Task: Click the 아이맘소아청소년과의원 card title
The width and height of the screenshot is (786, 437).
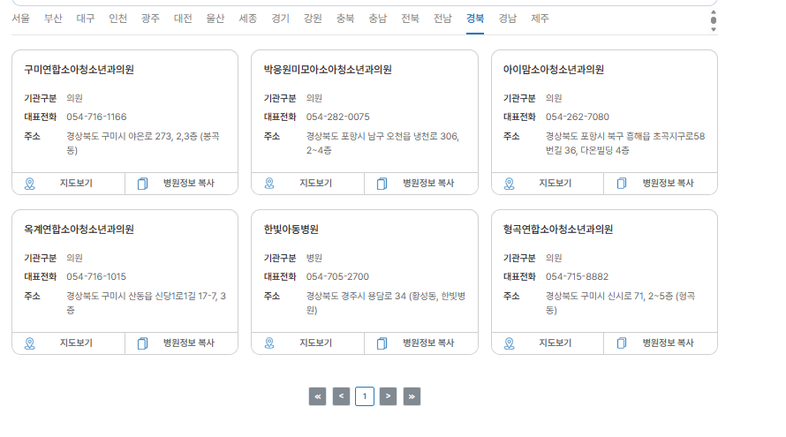Action: coord(554,69)
